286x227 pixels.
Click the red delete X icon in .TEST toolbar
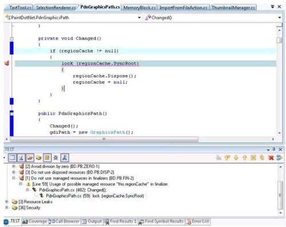click(271, 158)
